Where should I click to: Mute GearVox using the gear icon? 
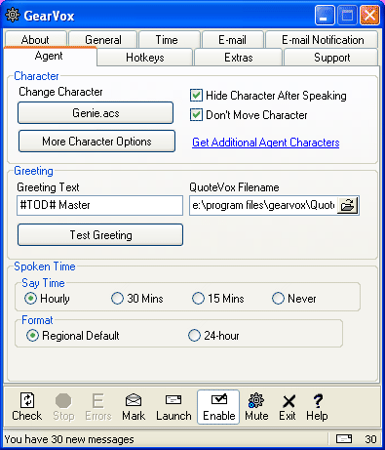pos(256,407)
